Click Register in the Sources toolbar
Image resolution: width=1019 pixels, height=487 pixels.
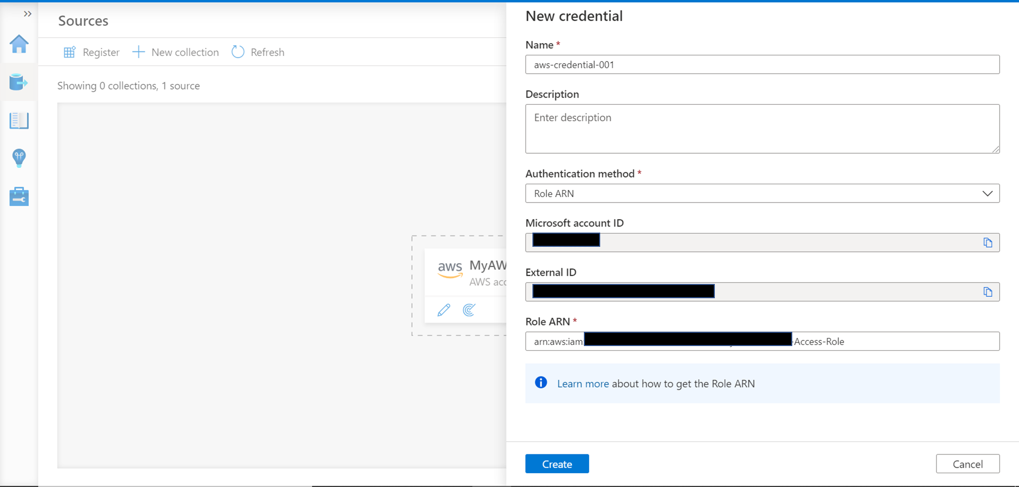(91, 52)
